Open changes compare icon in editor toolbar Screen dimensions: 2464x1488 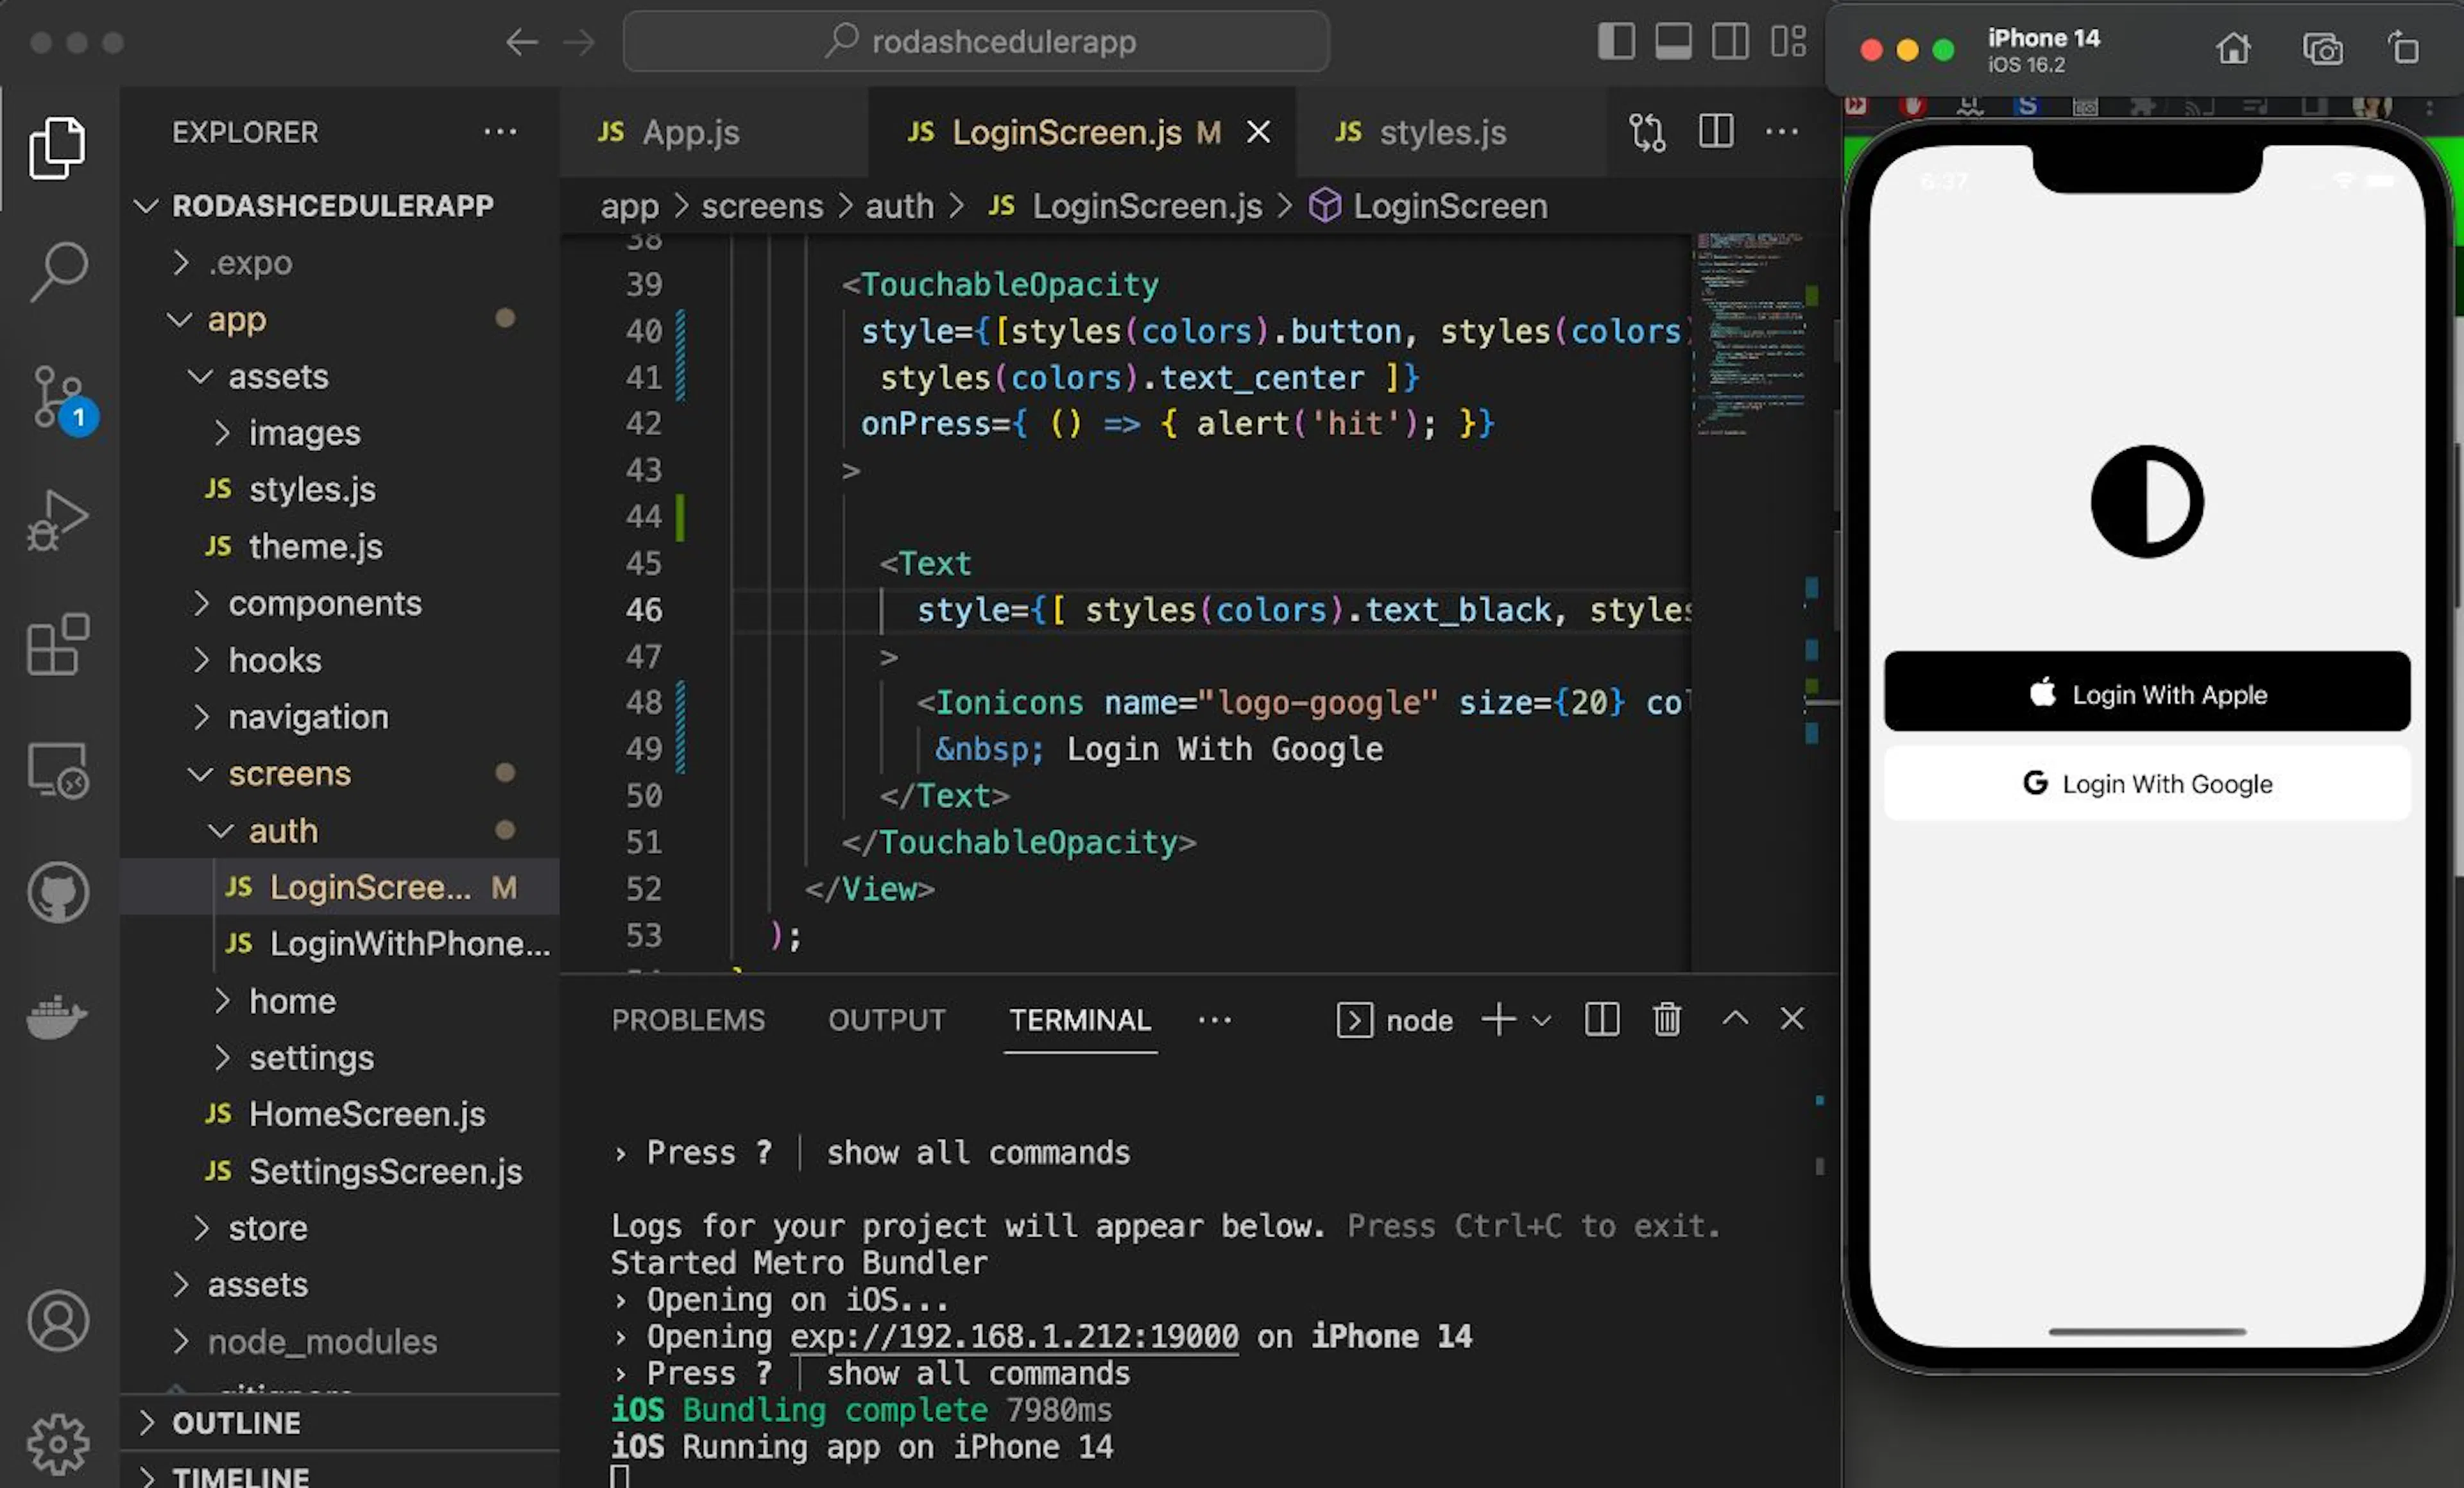click(1647, 131)
